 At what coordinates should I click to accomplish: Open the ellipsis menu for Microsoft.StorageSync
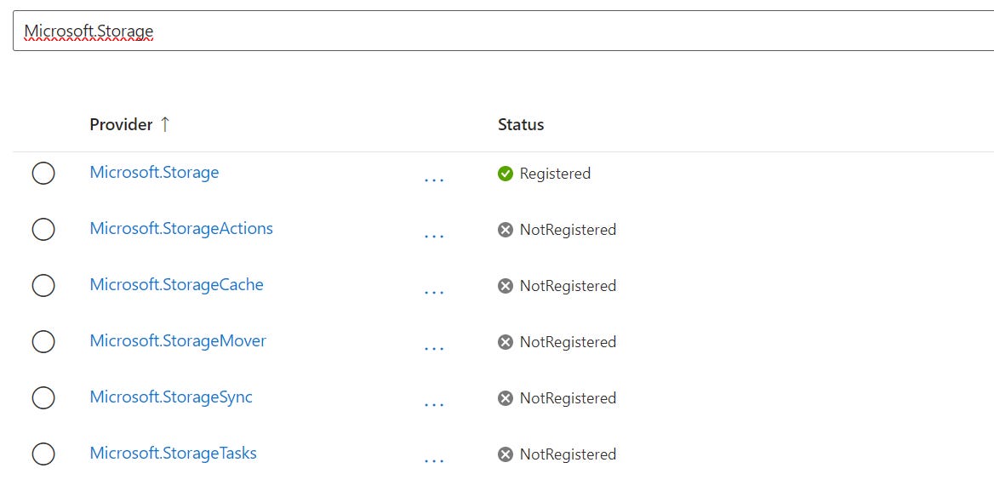[x=434, y=405]
